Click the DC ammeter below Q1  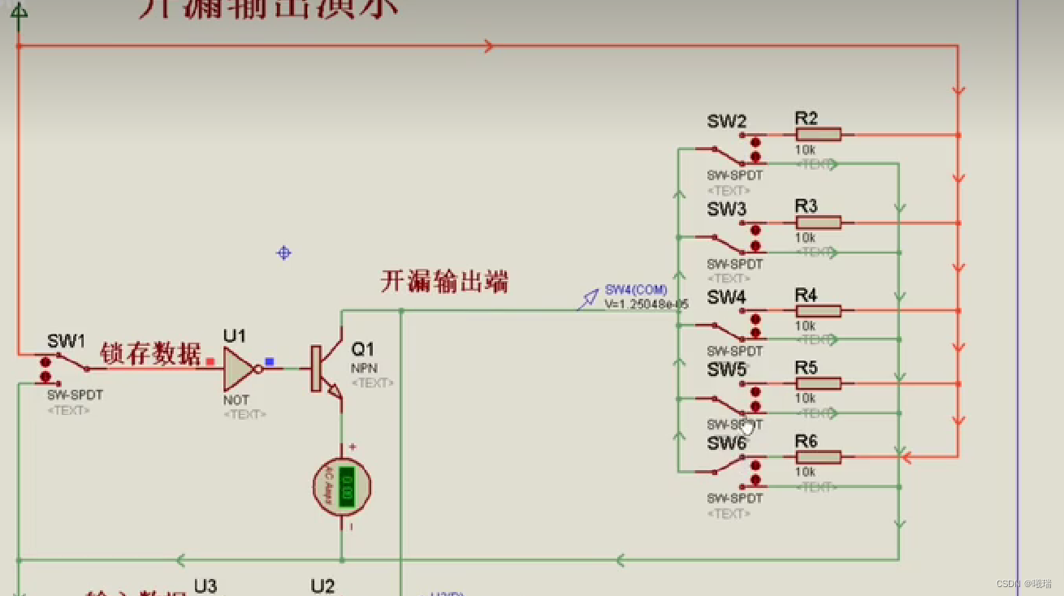coord(342,486)
